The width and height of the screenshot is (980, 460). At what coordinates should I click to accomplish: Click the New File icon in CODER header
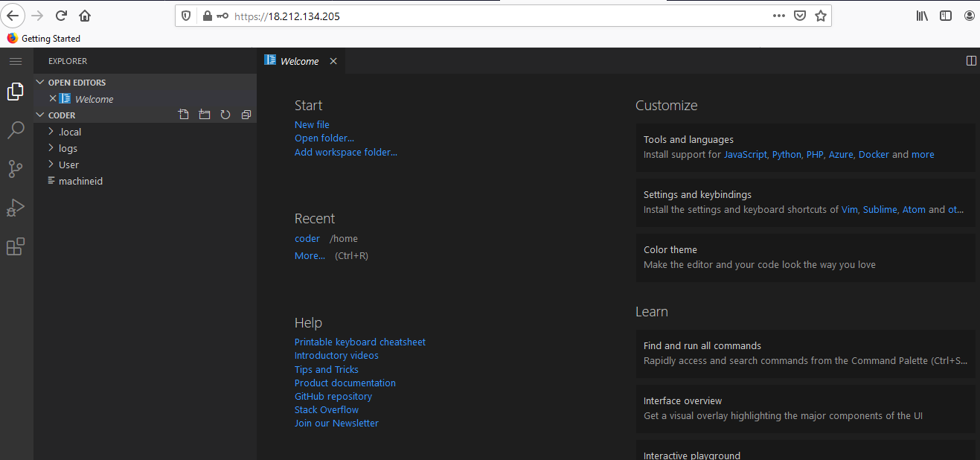click(184, 115)
